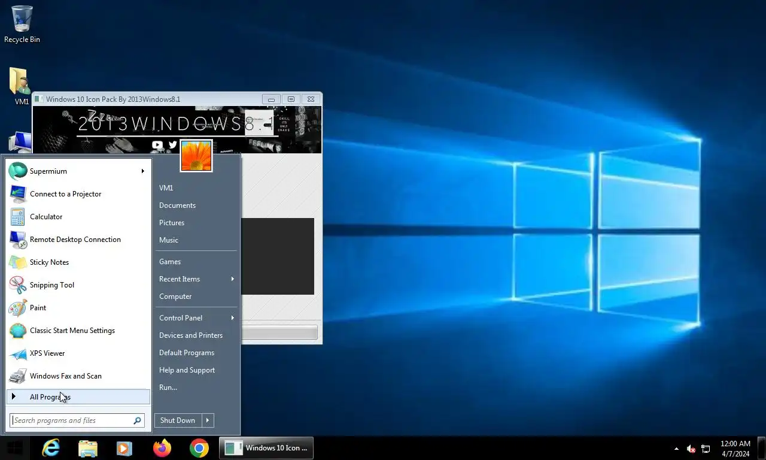Open VM1 user folder link
The image size is (766, 460).
pos(197,188)
